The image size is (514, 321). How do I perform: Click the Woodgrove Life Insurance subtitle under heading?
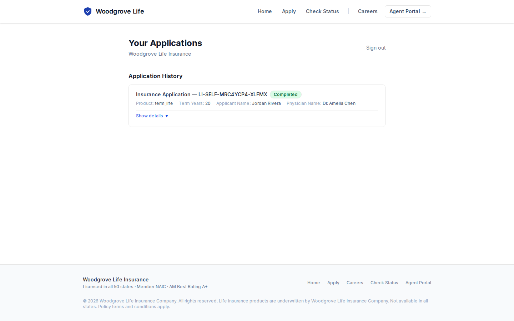160,54
